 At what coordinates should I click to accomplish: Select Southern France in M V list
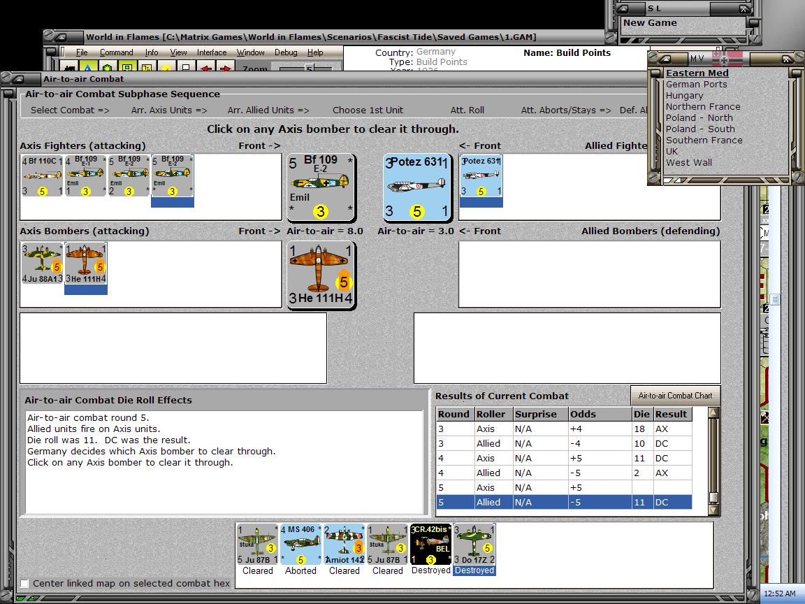tap(704, 141)
